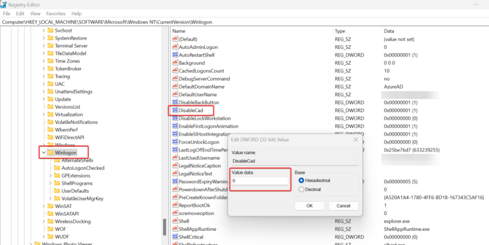Click the registry path address bar
The image size is (489, 245).
(244, 22)
